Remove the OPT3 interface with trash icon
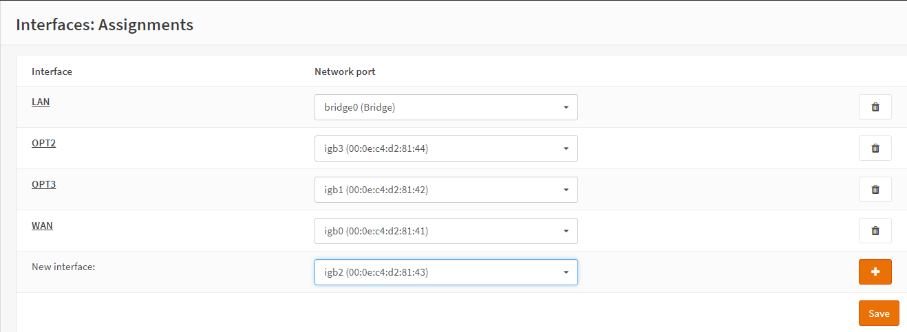The height and width of the screenshot is (332, 907). point(875,190)
